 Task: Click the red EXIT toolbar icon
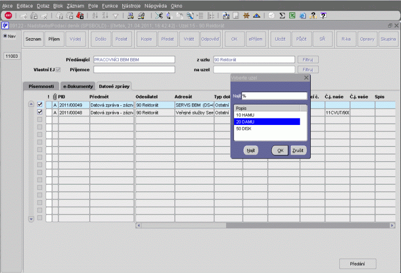pos(8,16)
